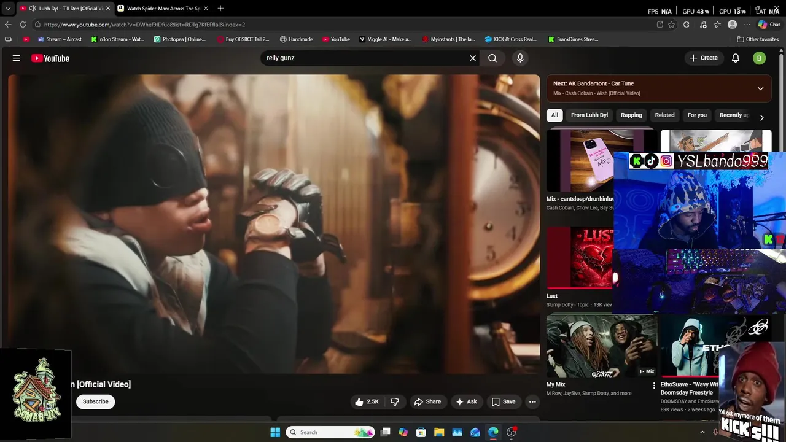Clear the search box with X

tap(473, 58)
